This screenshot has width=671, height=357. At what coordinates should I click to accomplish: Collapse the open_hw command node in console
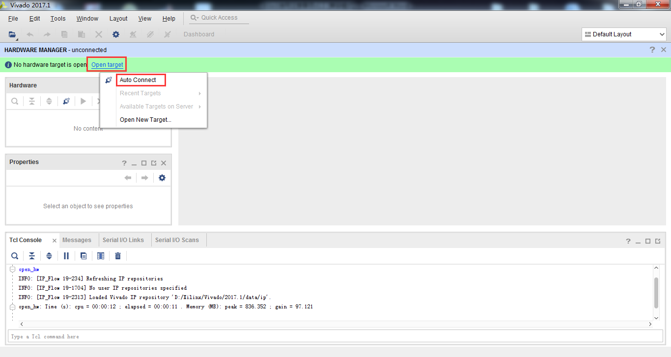pyautogui.click(x=12, y=270)
